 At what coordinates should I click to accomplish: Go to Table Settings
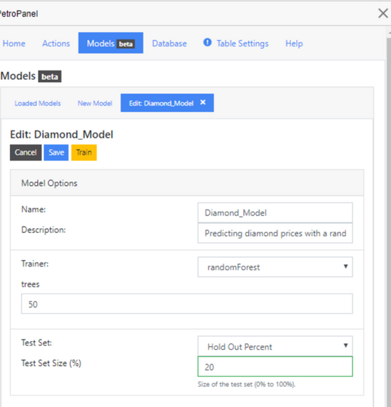(x=243, y=43)
